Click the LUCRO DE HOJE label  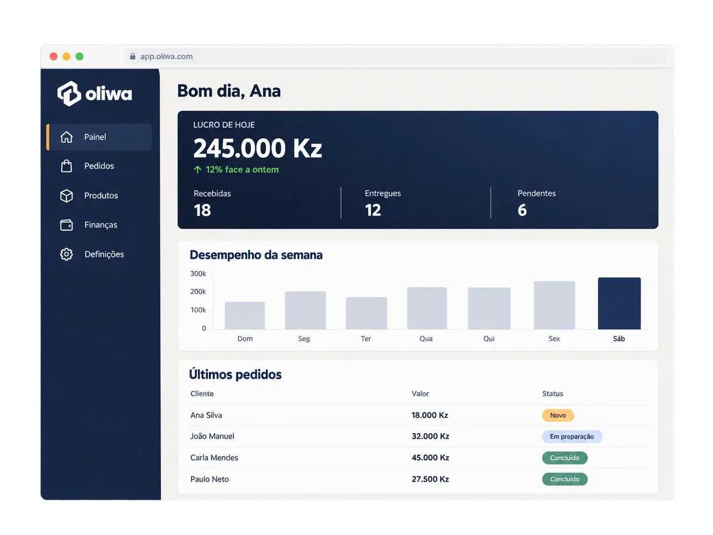pyautogui.click(x=224, y=125)
